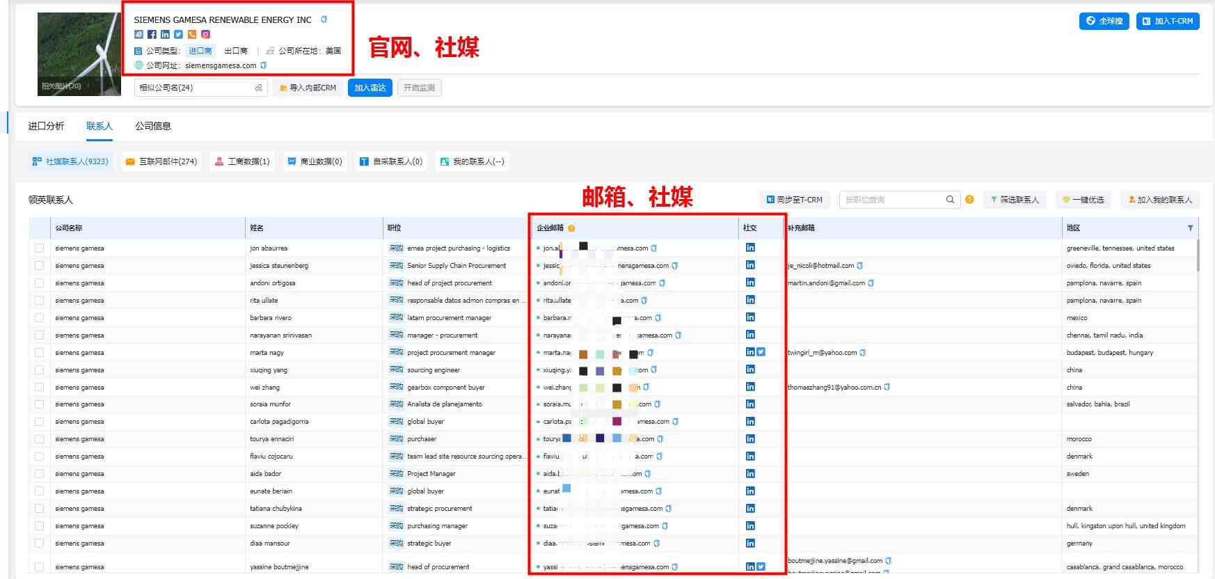Click the search magnifier in the job title field
Viewport: 1215px width, 579px height.
coord(950,200)
